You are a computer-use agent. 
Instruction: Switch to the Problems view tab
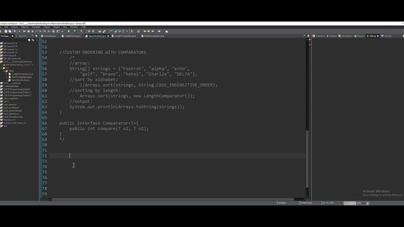[x=318, y=36]
